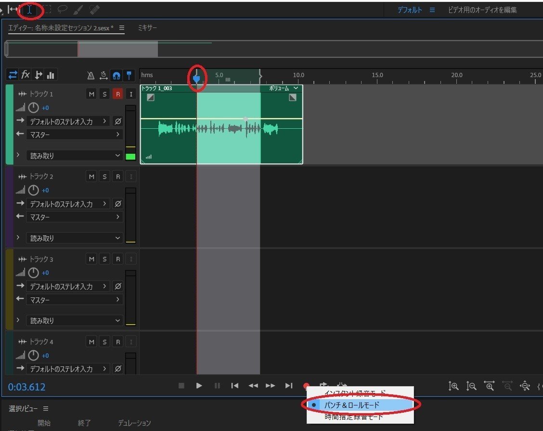Choose 時間指定録音モード from menu

coord(360,417)
